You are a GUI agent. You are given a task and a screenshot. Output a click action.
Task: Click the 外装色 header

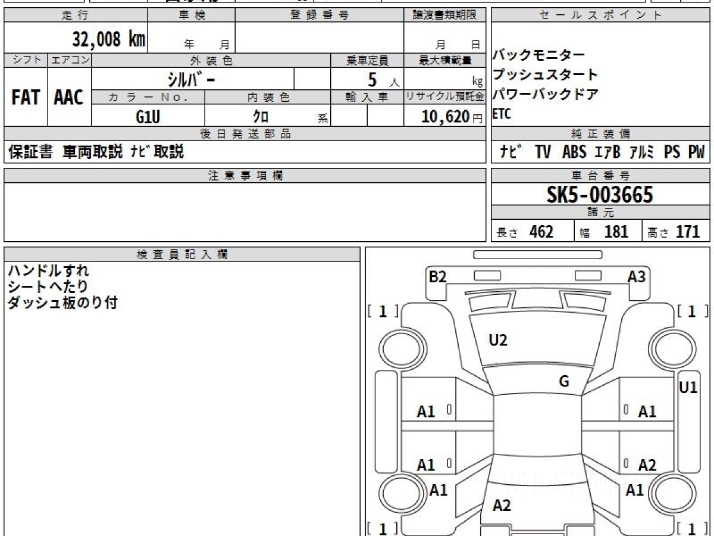211,60
